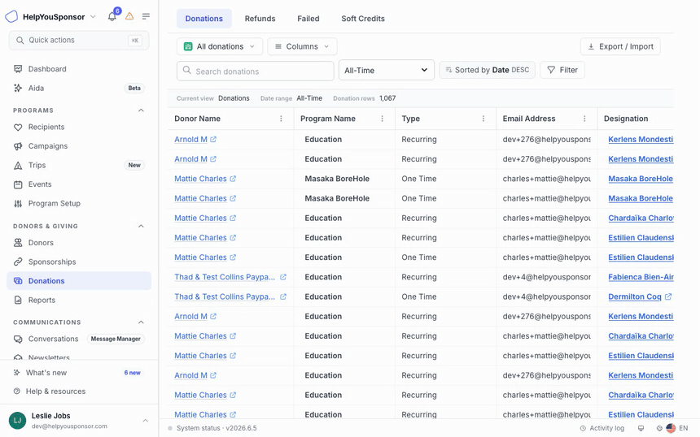Screen dimensions: 700x437
Task: Open the Filter button
Action: [x=562, y=70]
